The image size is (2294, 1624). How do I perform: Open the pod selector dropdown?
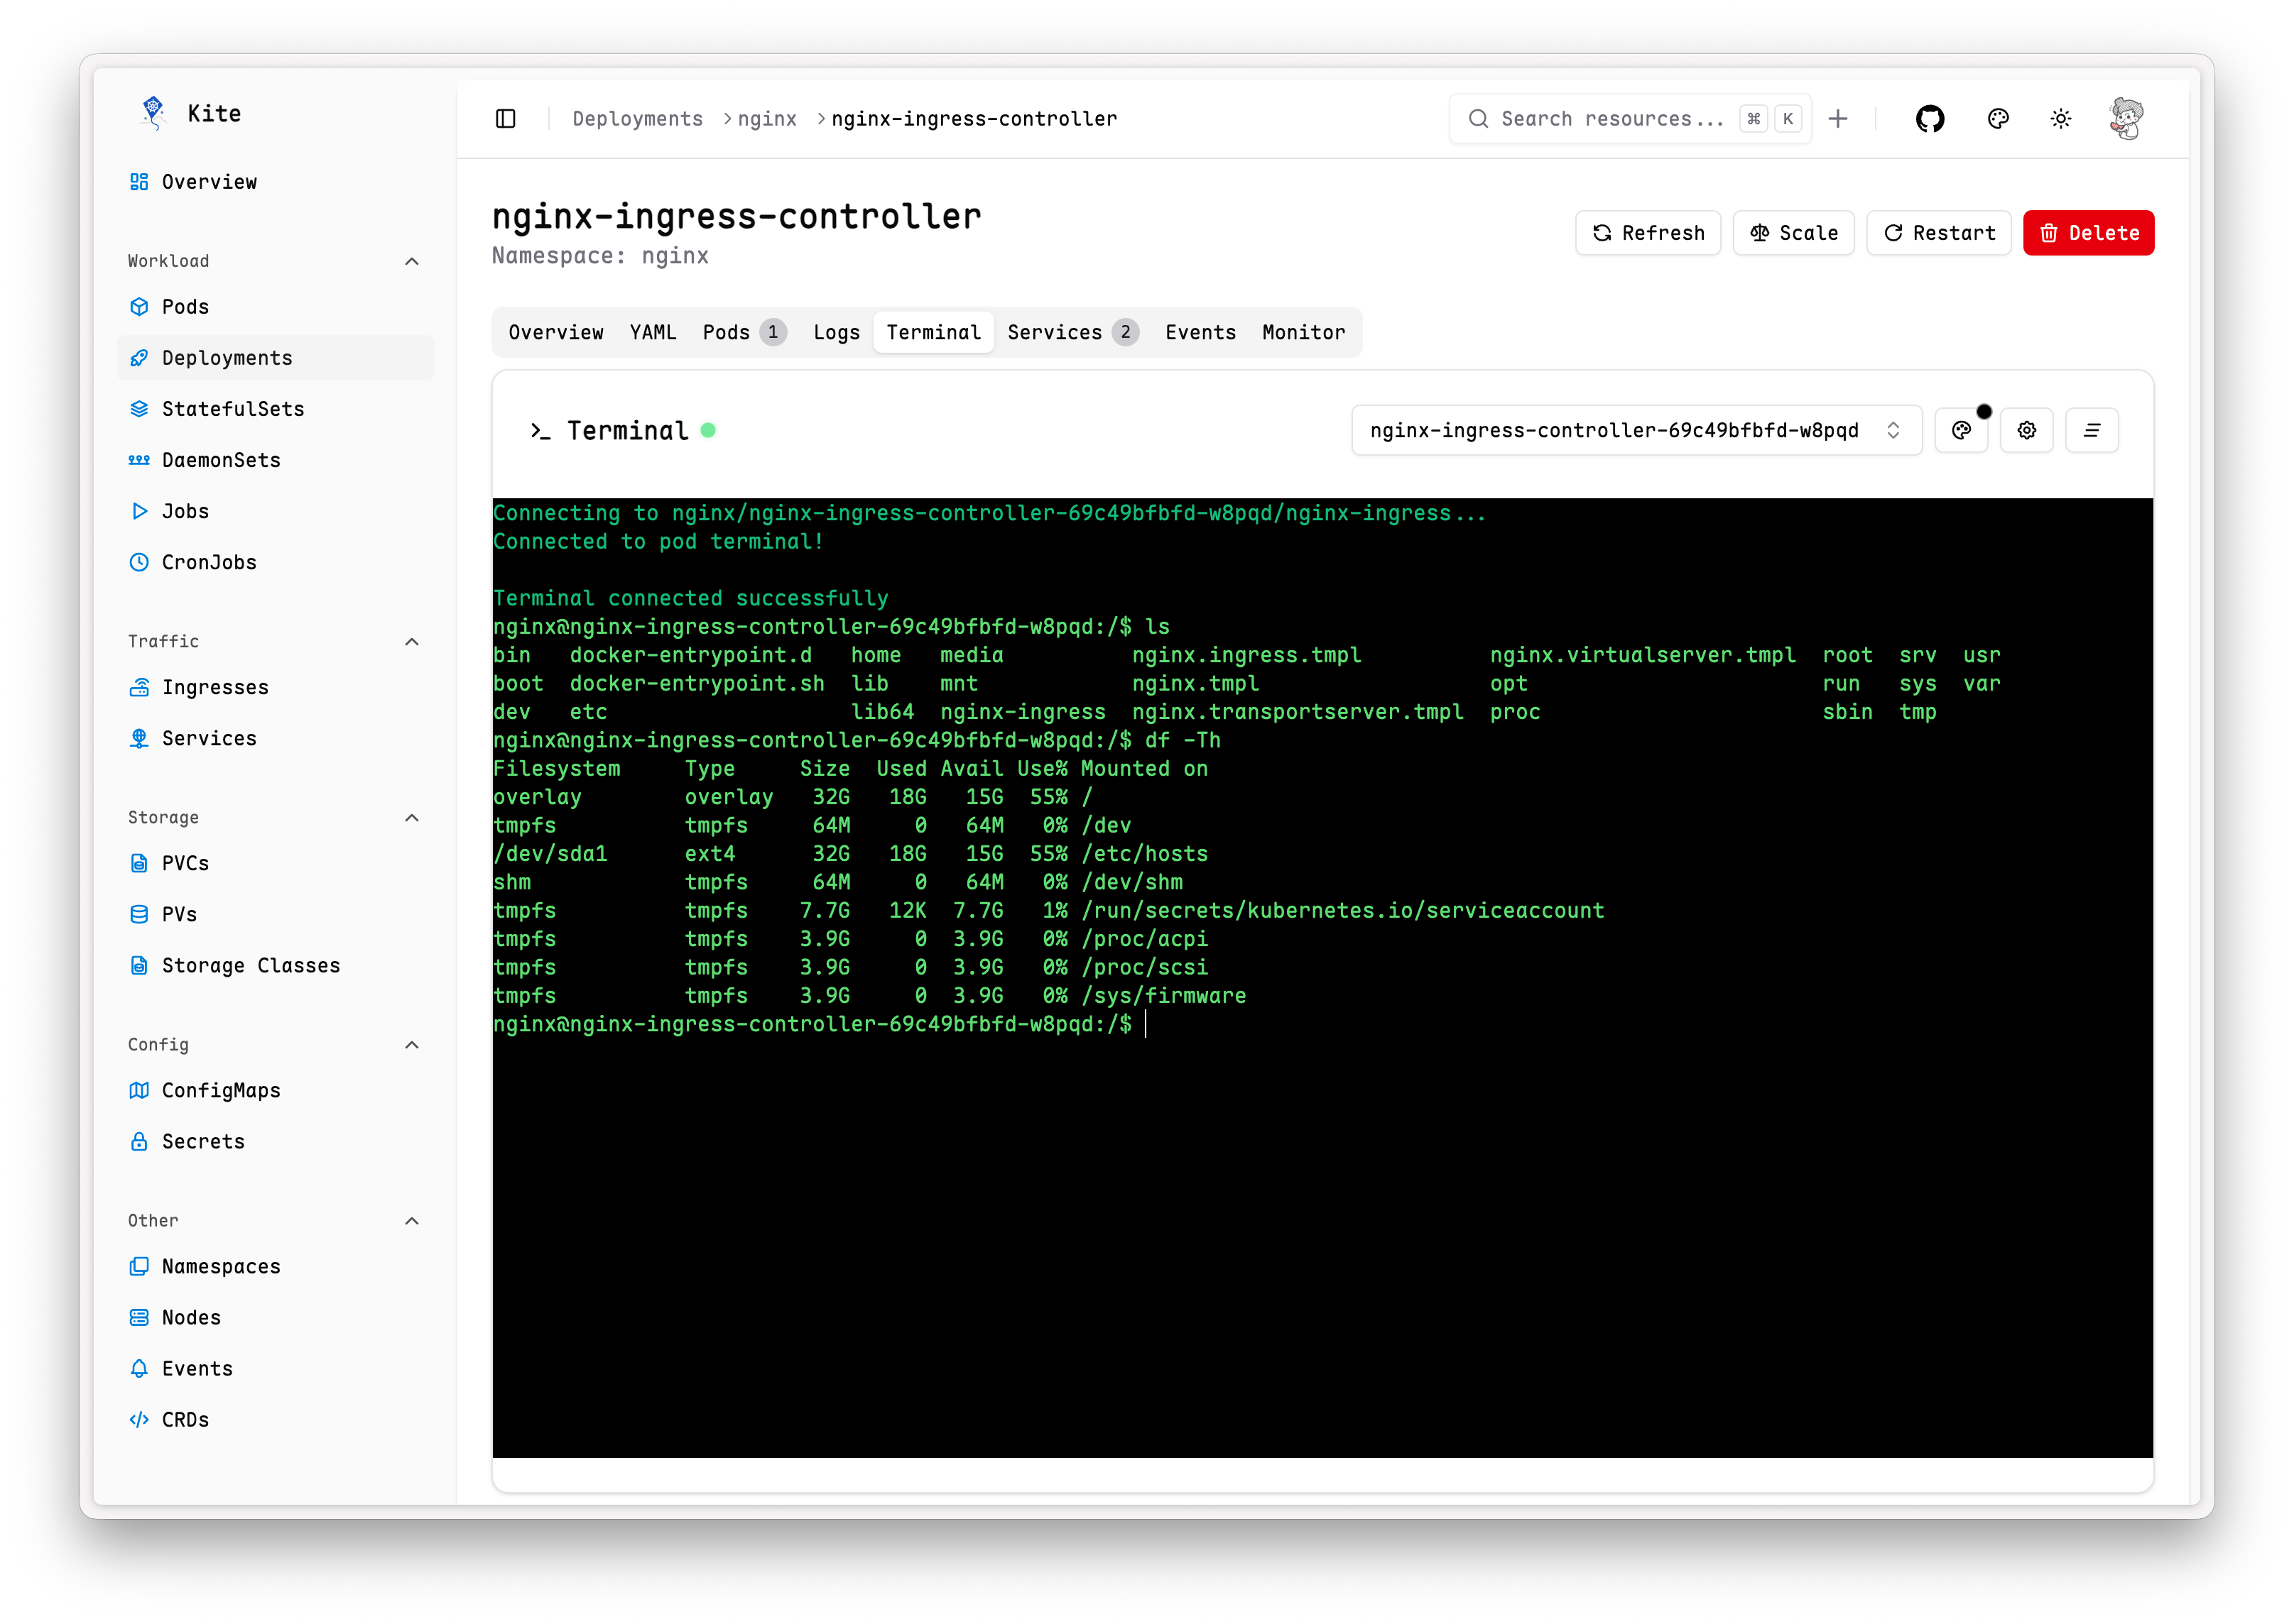click(1635, 430)
